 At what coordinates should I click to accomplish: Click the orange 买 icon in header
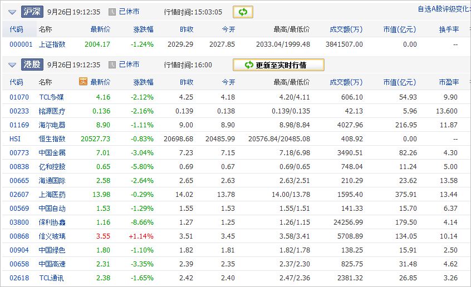tap(83, 81)
